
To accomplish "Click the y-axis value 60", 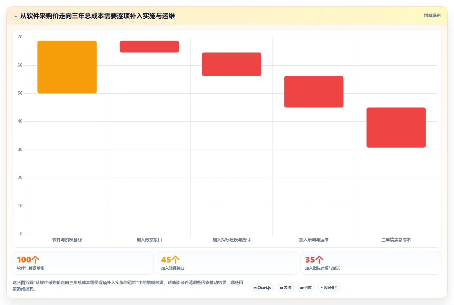I will (x=20, y=65).
